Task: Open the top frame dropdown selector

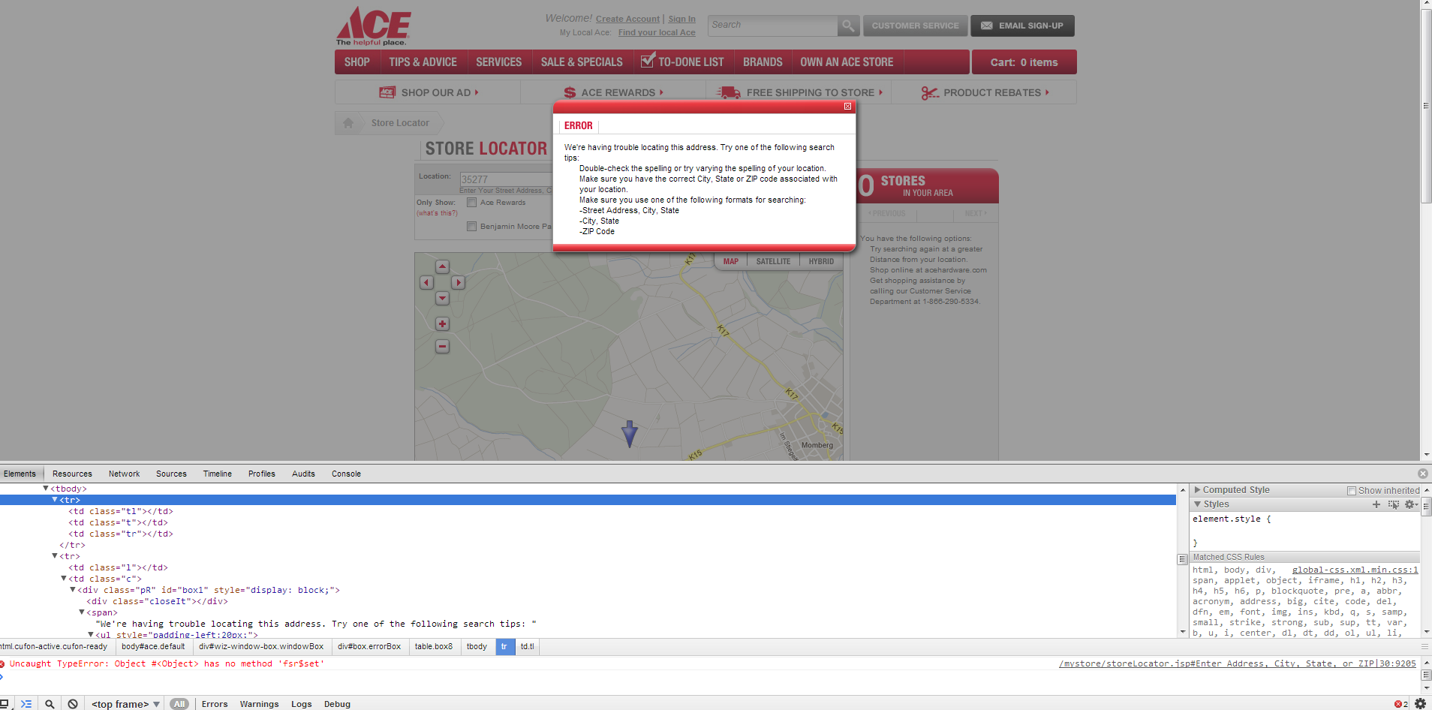Action: (x=125, y=703)
